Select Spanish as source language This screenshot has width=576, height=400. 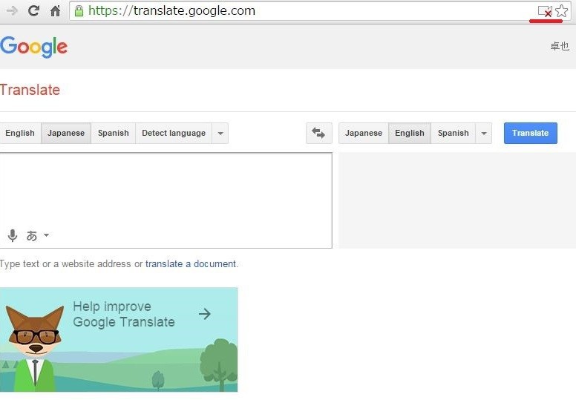pyautogui.click(x=113, y=133)
